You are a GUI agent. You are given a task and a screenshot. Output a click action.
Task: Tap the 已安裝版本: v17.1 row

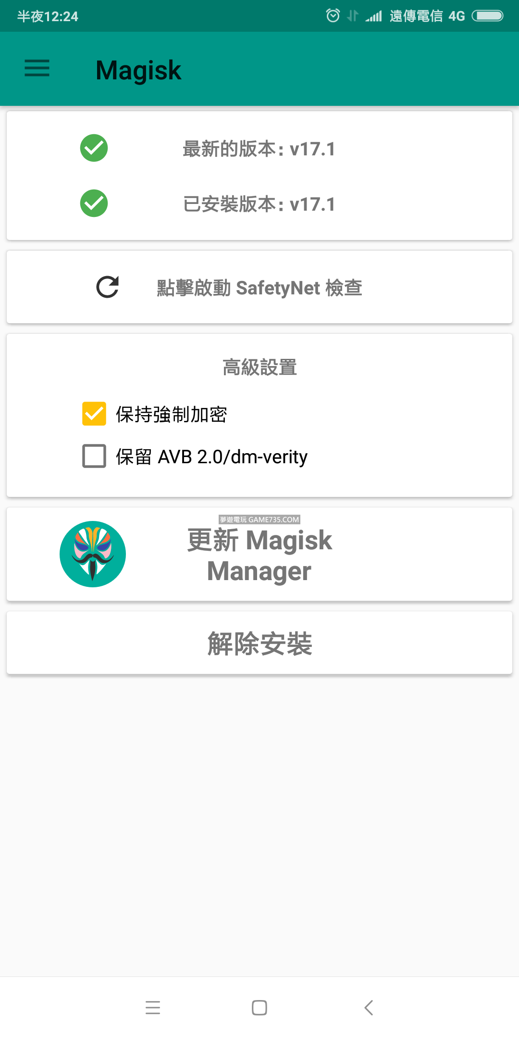coord(259,204)
